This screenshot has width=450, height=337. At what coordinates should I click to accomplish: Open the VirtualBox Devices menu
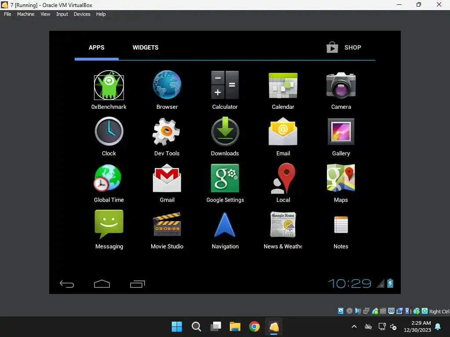[82, 14]
